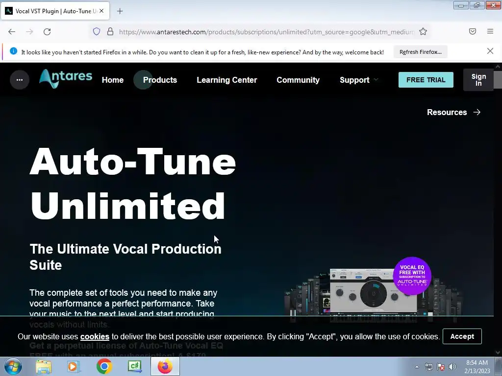Screen dimensions: 502x376
Task: Click the Refresh Firefox button
Action: coord(420,52)
